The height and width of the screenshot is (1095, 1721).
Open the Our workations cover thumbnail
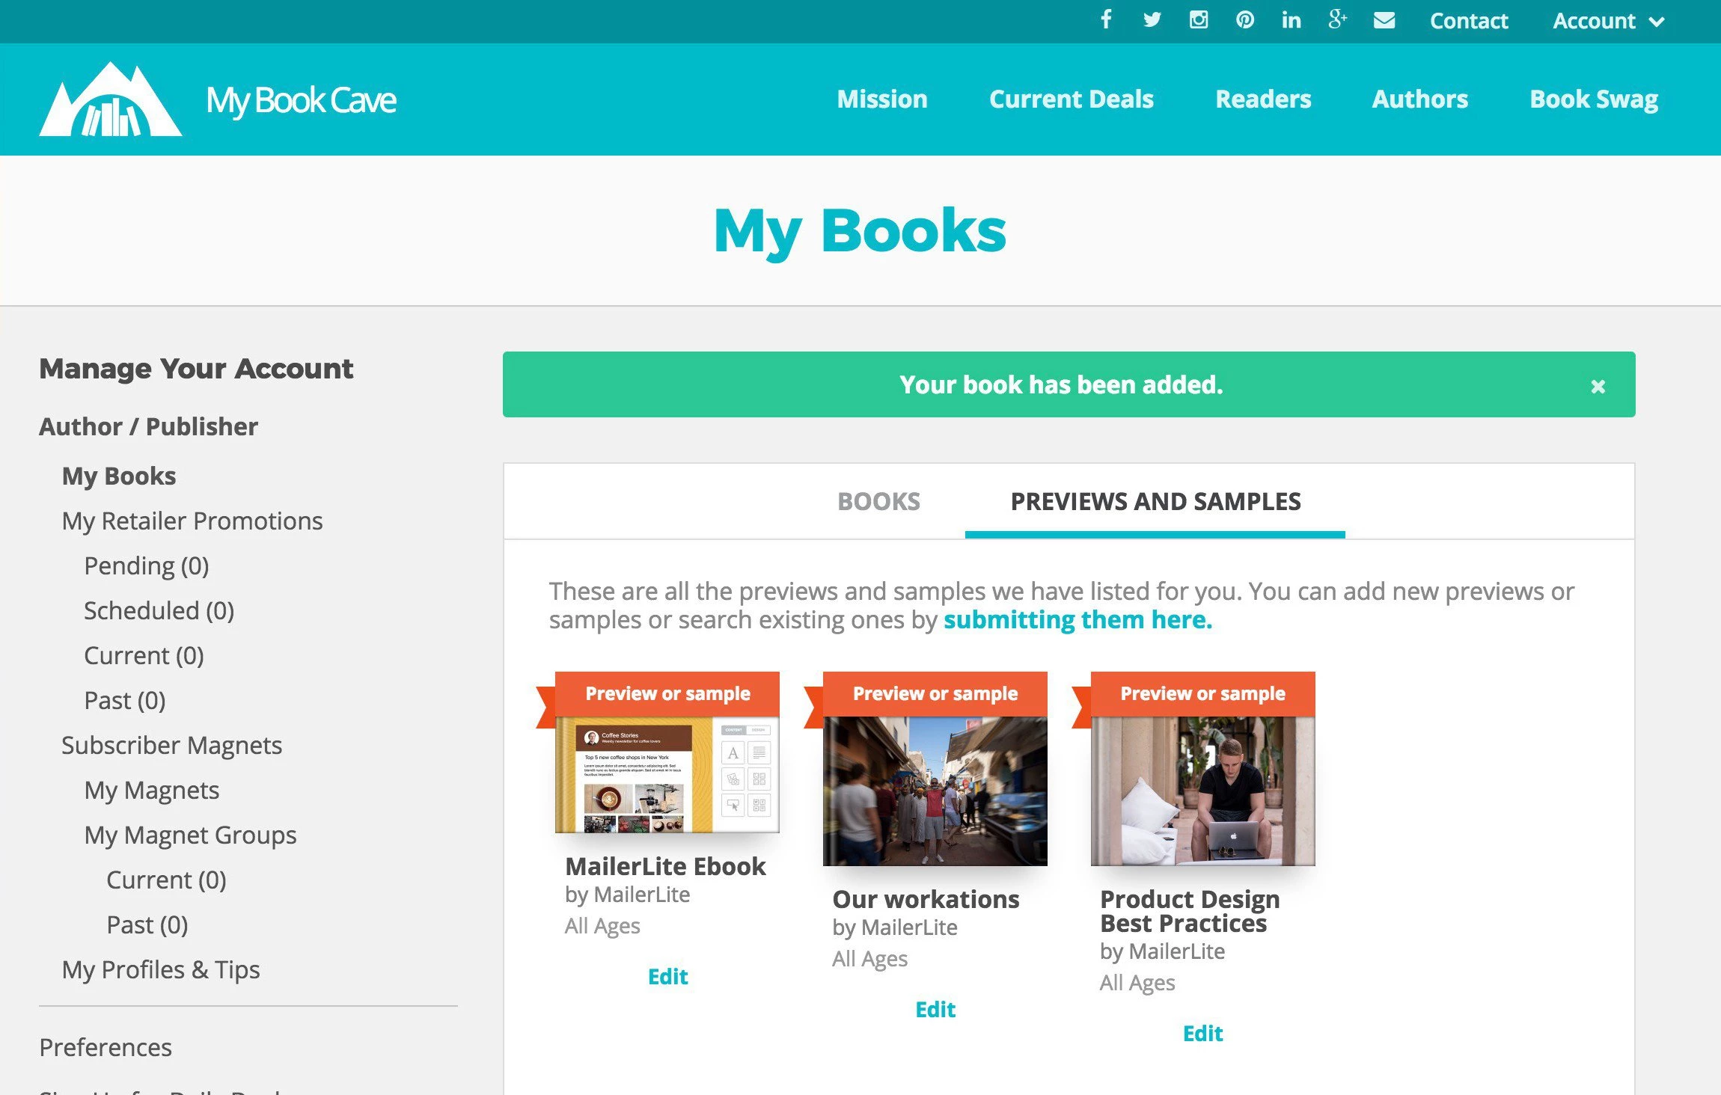(935, 791)
